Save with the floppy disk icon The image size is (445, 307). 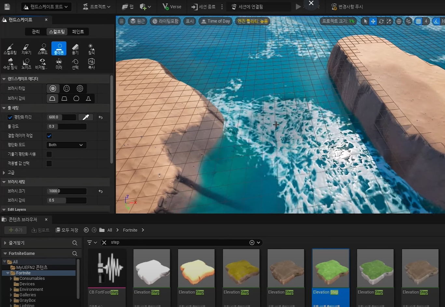click(x=7, y=7)
